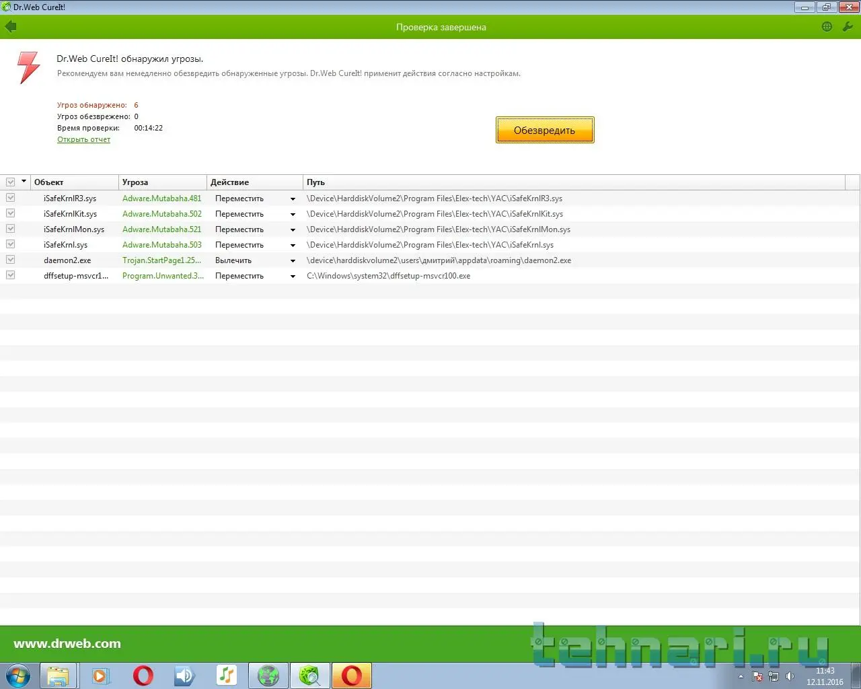This screenshot has width=861, height=689.
Task: Open threat info for Adware.Mutabaha.502
Action: (x=161, y=214)
